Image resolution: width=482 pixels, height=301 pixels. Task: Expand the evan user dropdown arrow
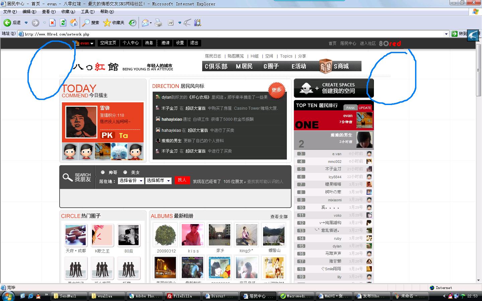[92, 43]
